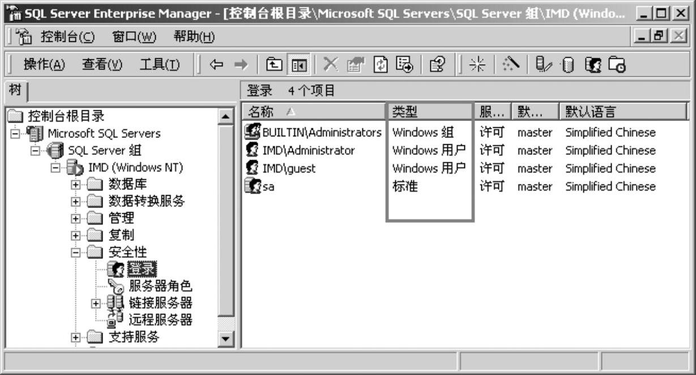
Task: Select the 控制台根目录 tree item
Action: click(x=66, y=117)
